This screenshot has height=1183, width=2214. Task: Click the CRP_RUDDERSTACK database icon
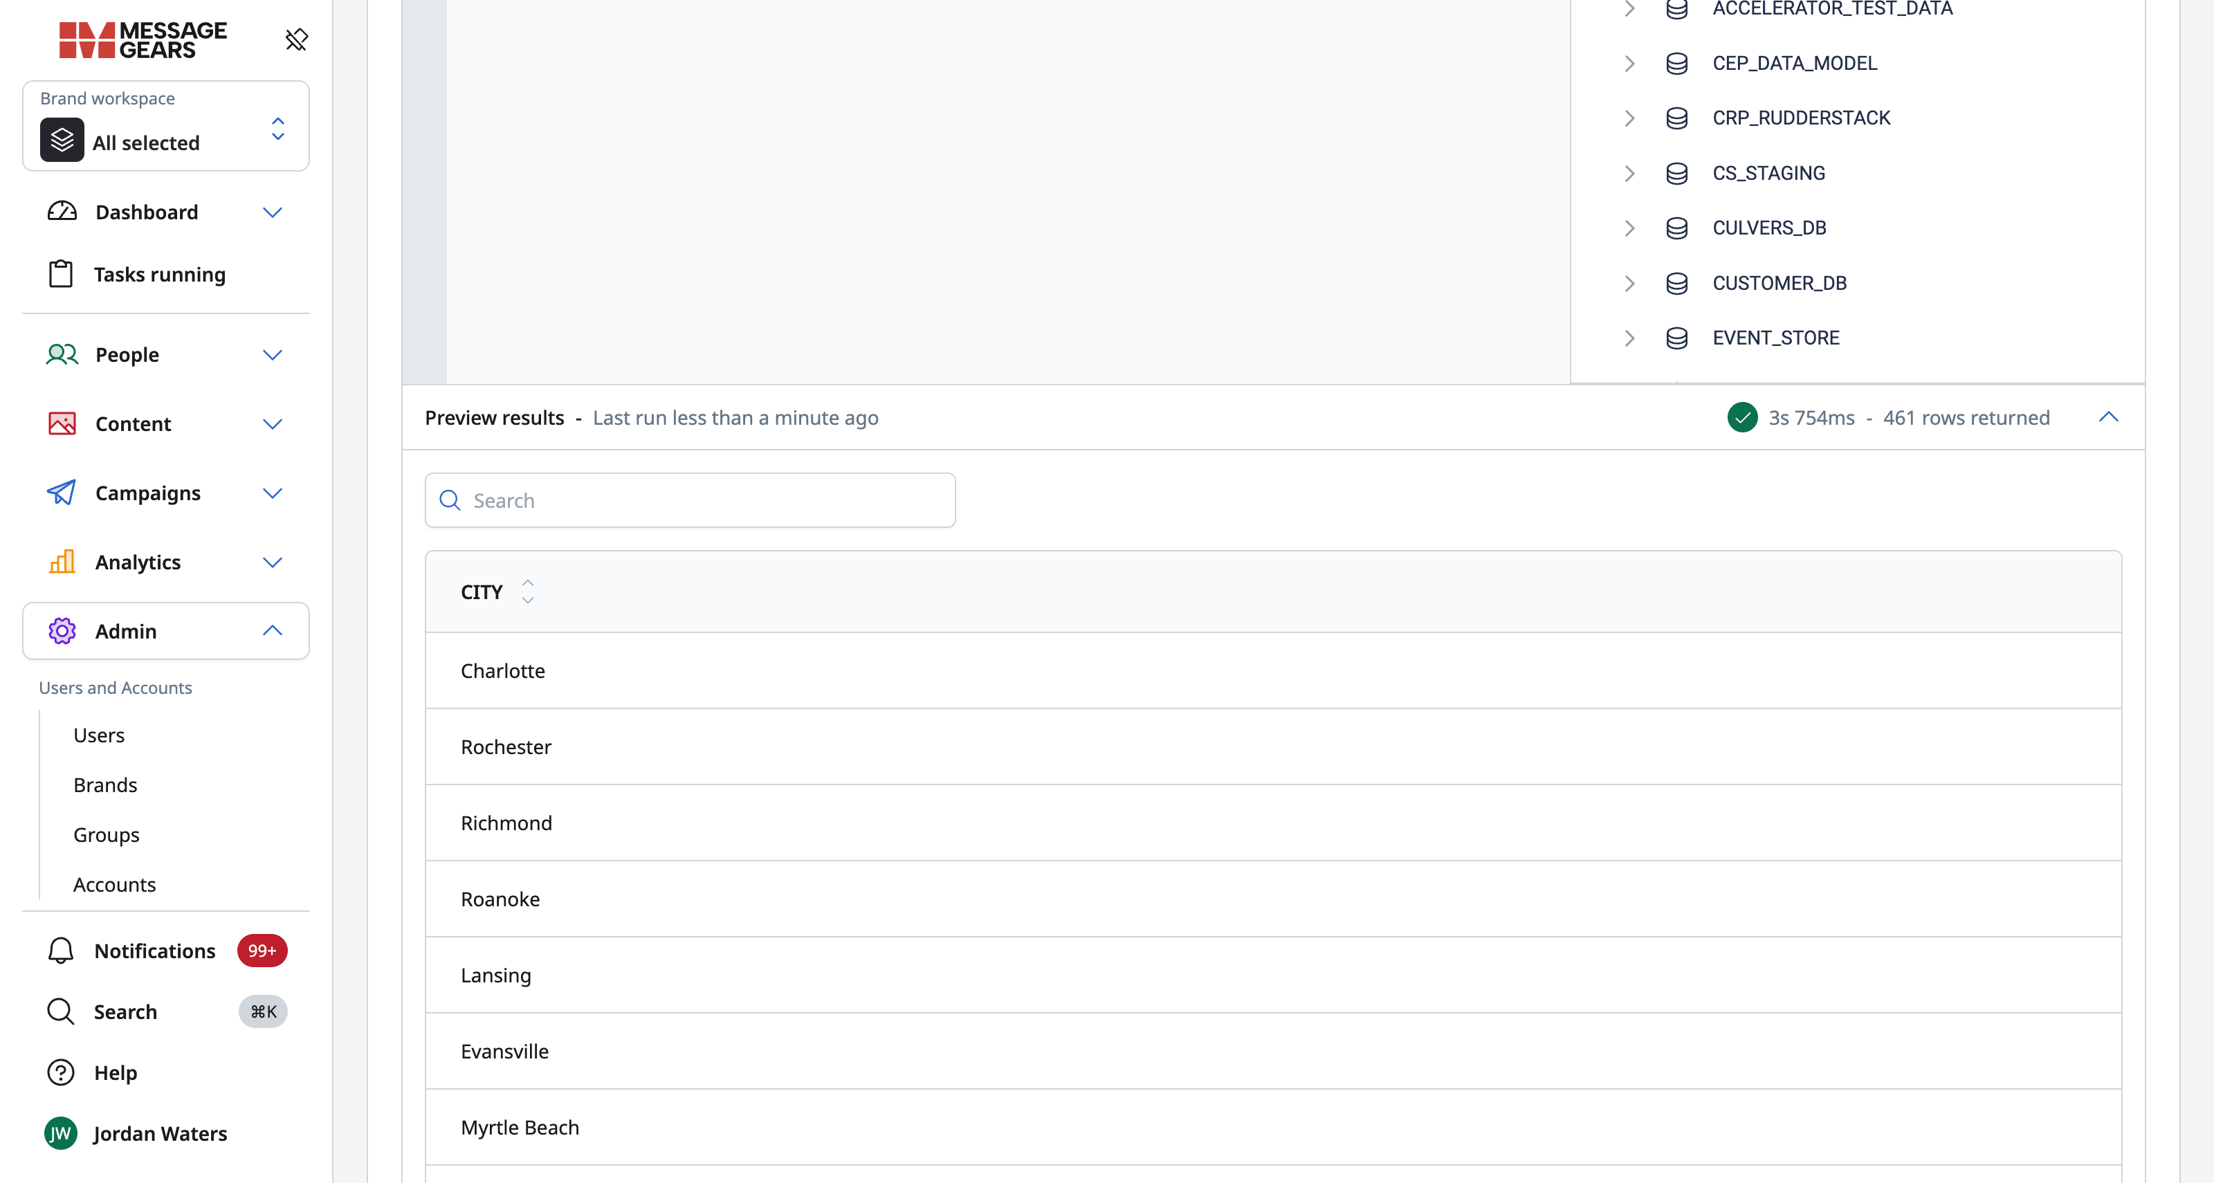coord(1677,118)
